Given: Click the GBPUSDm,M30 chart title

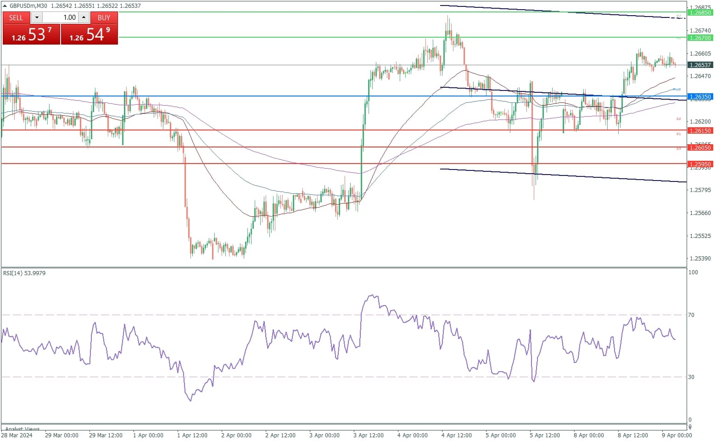Looking at the screenshot, I should coord(28,6).
